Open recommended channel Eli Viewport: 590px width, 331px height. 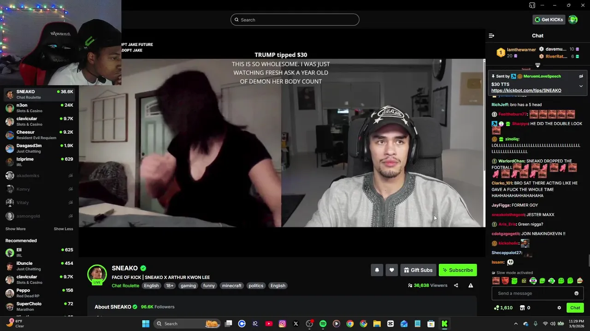[39, 252]
